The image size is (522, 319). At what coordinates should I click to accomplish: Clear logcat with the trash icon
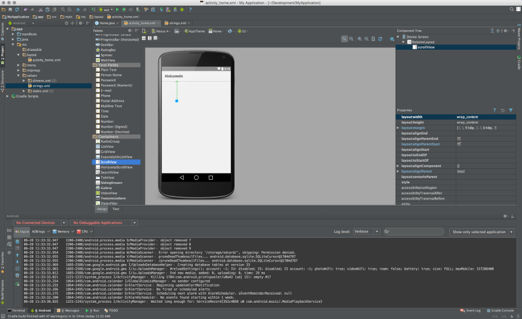tap(17, 242)
